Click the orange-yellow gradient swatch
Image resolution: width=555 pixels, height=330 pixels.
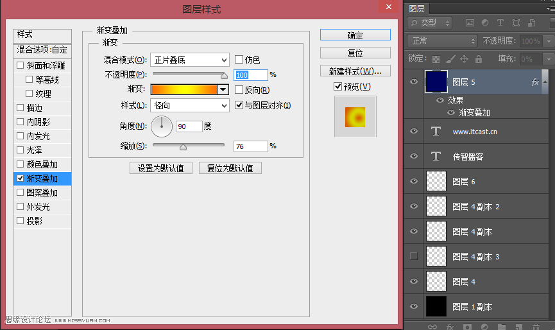click(x=184, y=90)
